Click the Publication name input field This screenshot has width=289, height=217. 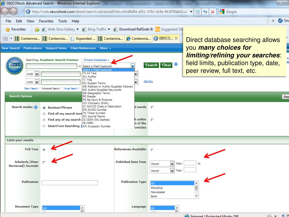70,183
